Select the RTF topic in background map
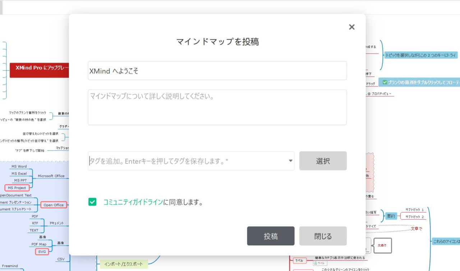 pos(35,223)
